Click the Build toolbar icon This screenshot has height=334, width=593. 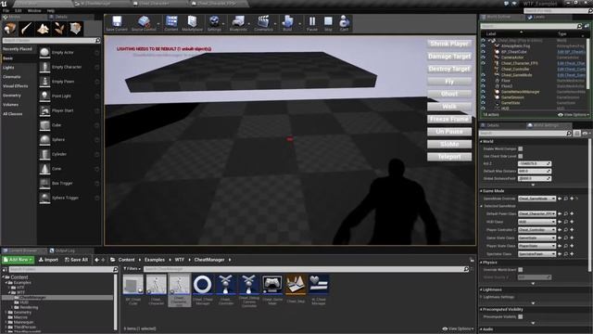click(287, 23)
